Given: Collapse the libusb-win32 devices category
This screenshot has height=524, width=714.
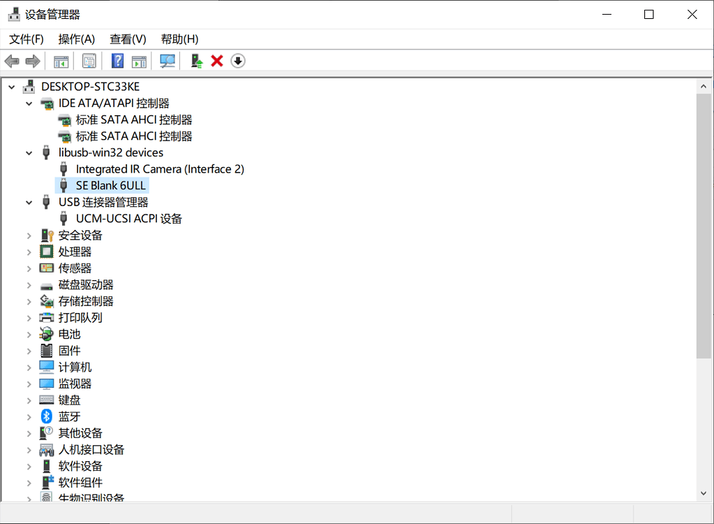Looking at the screenshot, I should 29,152.
